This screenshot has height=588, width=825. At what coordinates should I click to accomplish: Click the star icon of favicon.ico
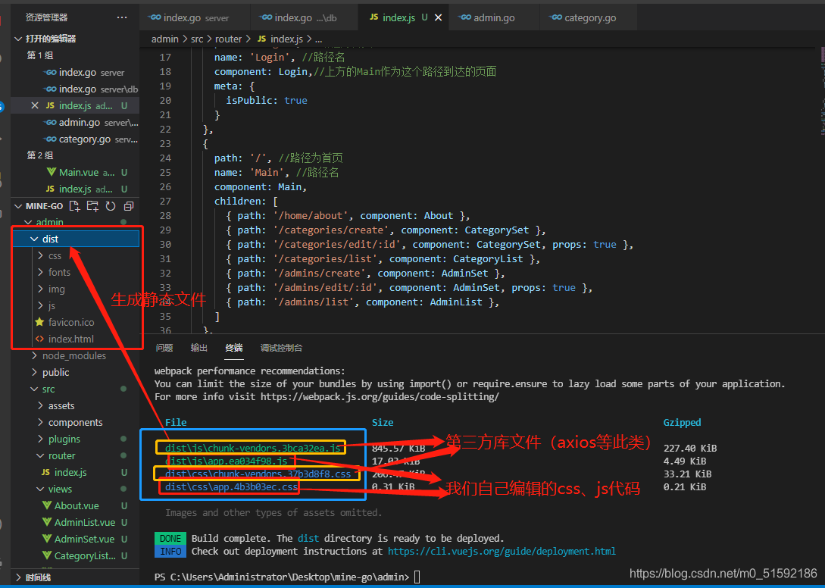coord(39,322)
